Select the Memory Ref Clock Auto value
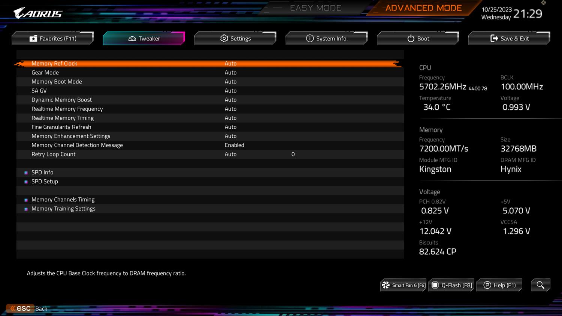This screenshot has height=316, width=562. point(230,64)
